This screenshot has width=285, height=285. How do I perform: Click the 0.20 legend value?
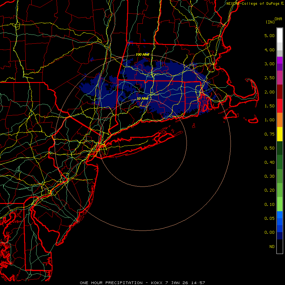click(269, 190)
